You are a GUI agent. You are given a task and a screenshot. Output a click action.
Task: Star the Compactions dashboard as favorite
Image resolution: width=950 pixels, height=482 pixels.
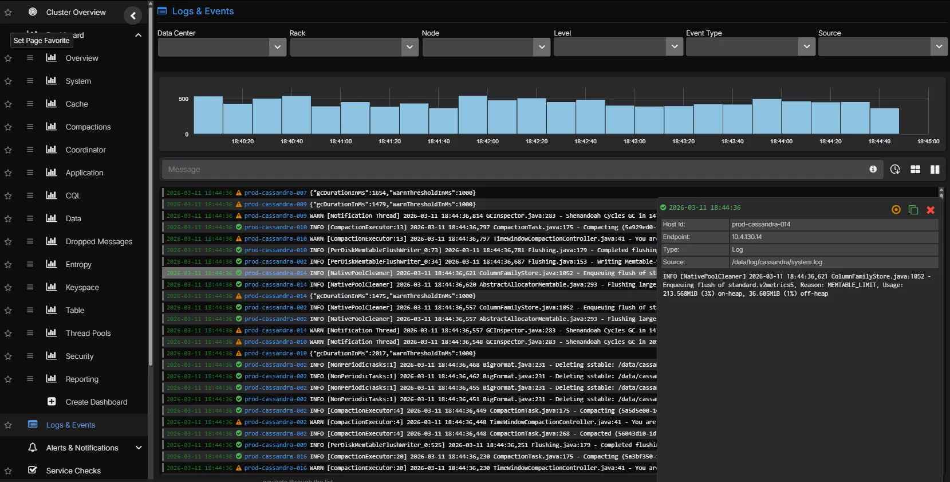pyautogui.click(x=8, y=127)
